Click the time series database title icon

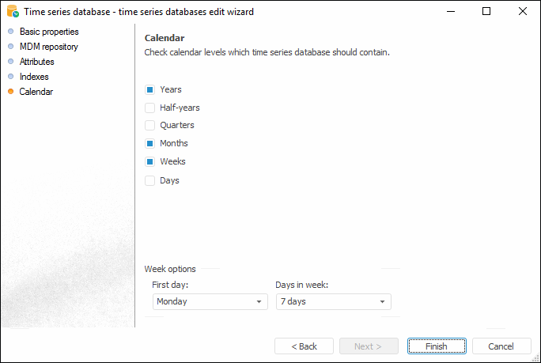click(13, 12)
